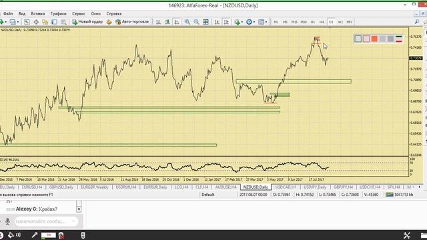427x240 pixels.
Task: Click the chart tabs scroll right arrow
Action: click(420, 187)
